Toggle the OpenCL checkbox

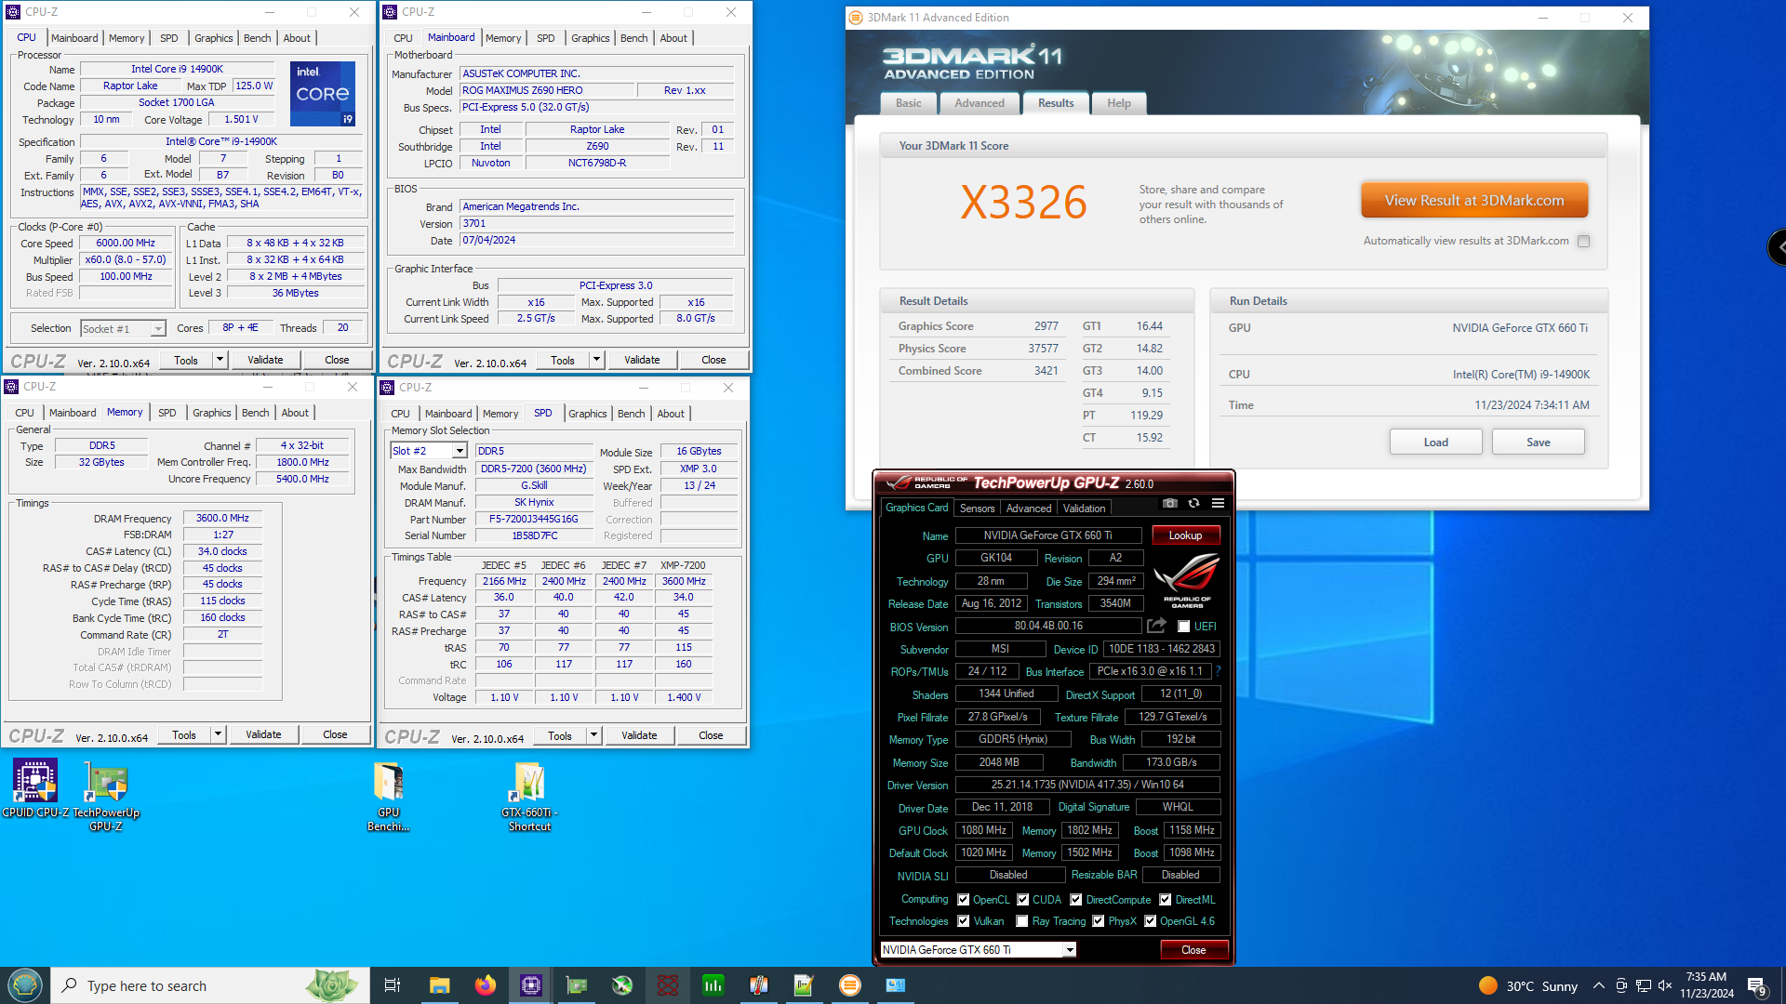964,900
